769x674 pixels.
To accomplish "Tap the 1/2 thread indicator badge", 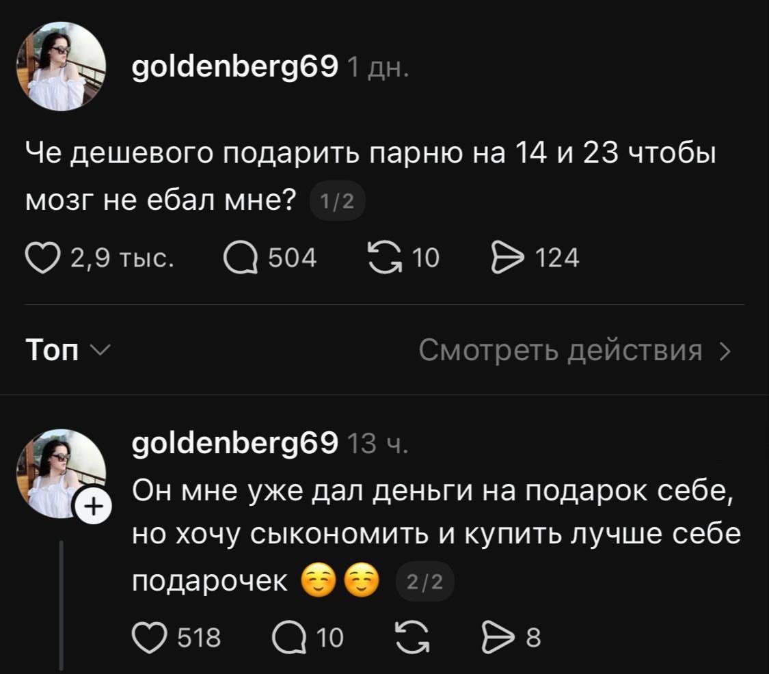I will tap(338, 203).
